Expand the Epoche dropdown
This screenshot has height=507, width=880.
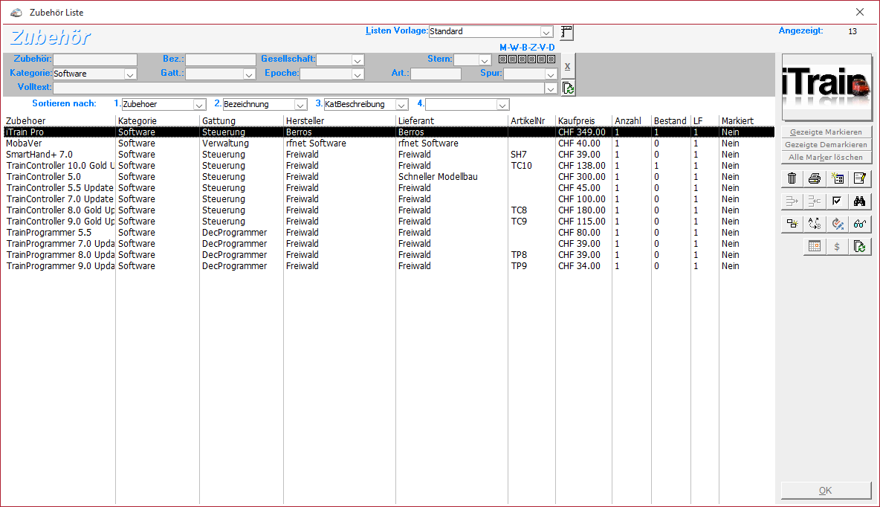(x=357, y=74)
